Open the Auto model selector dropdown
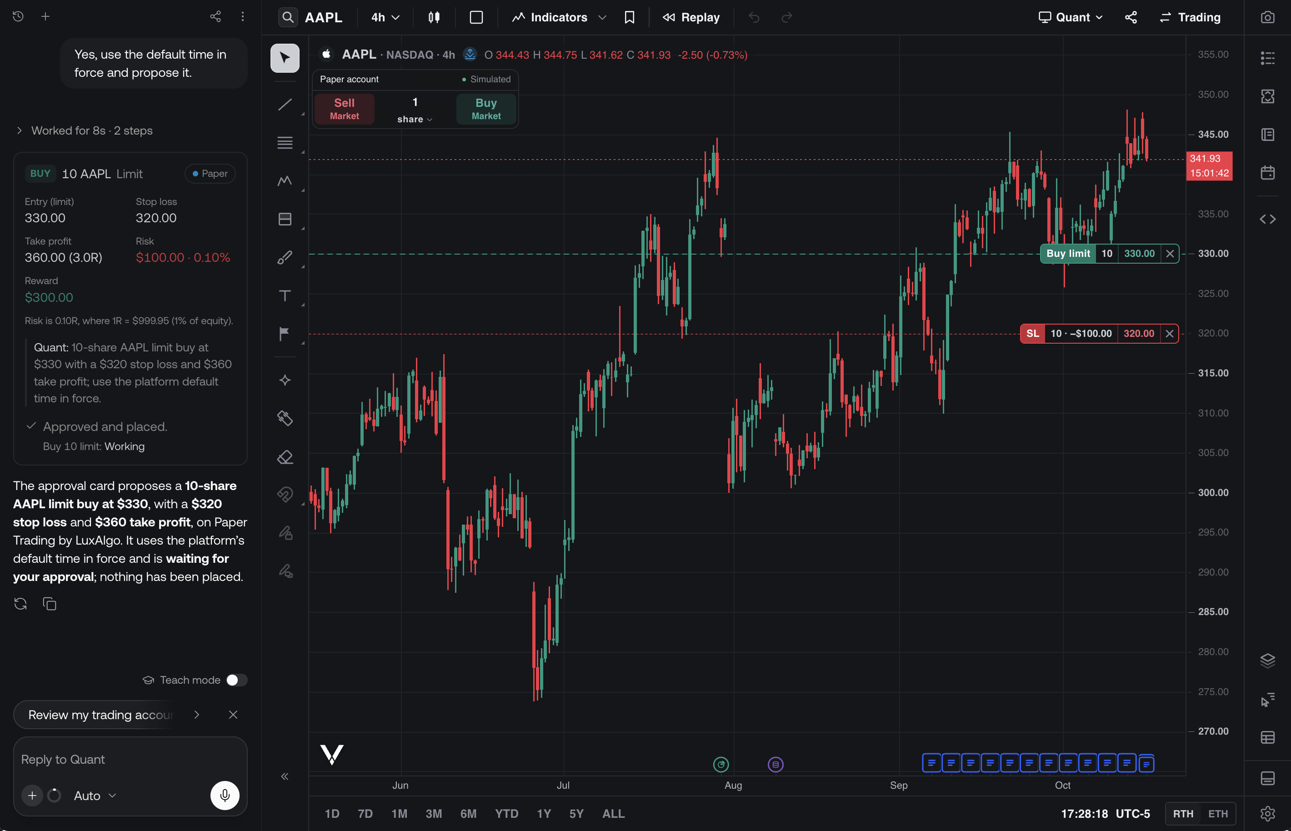This screenshot has height=831, width=1291. (95, 796)
